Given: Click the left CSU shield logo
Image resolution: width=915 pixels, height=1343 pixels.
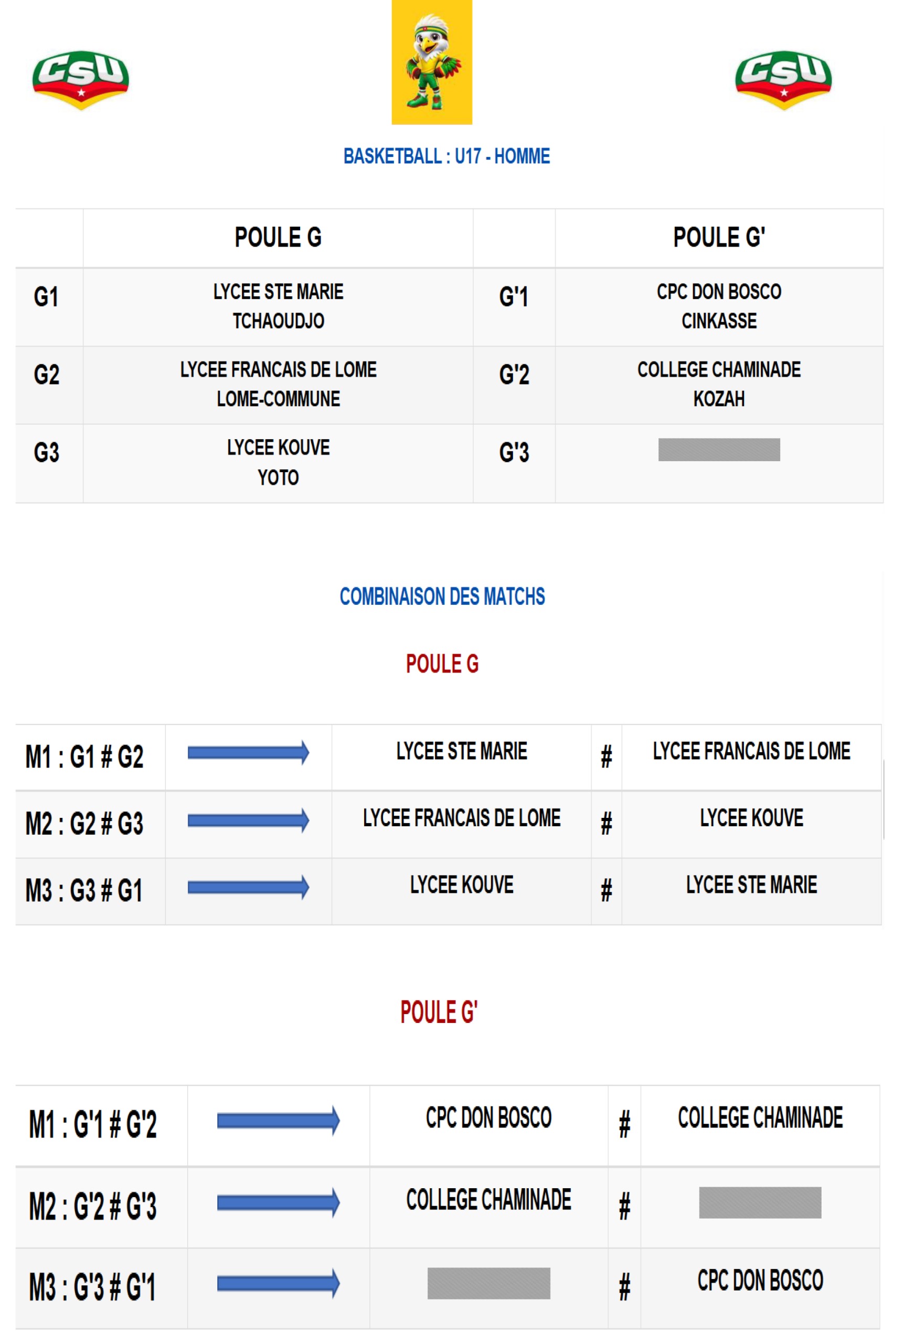Looking at the screenshot, I should pos(80,80).
